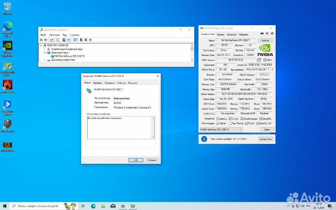
Task: Toggle PhysX checkbox
Action: point(246,123)
